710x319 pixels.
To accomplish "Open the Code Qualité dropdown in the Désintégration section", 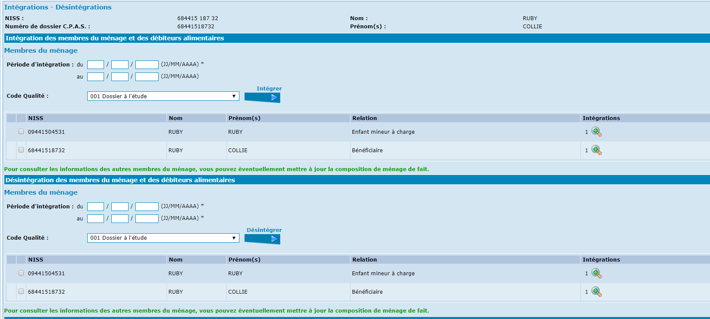I will 163,238.
